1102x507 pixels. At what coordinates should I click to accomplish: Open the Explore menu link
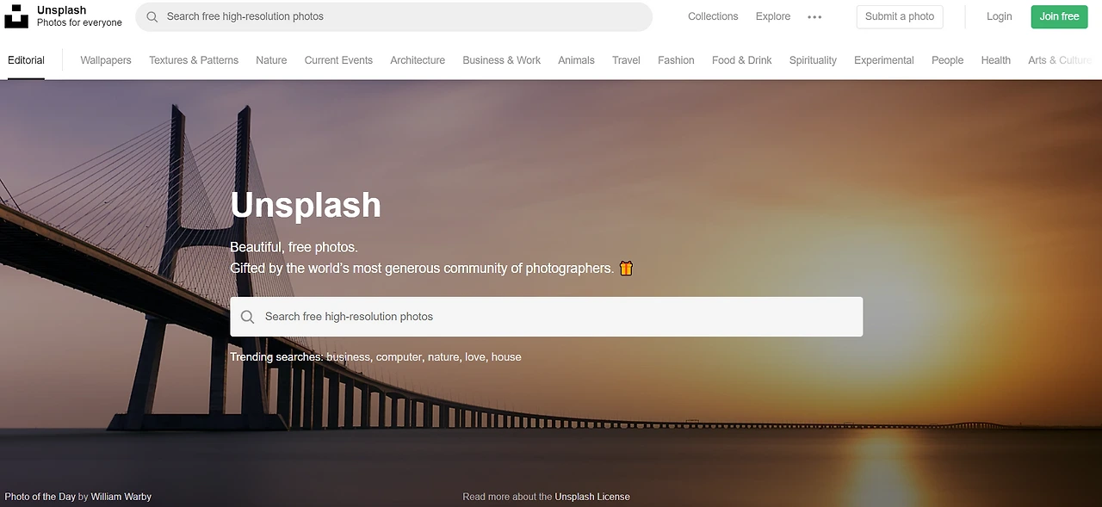point(773,16)
